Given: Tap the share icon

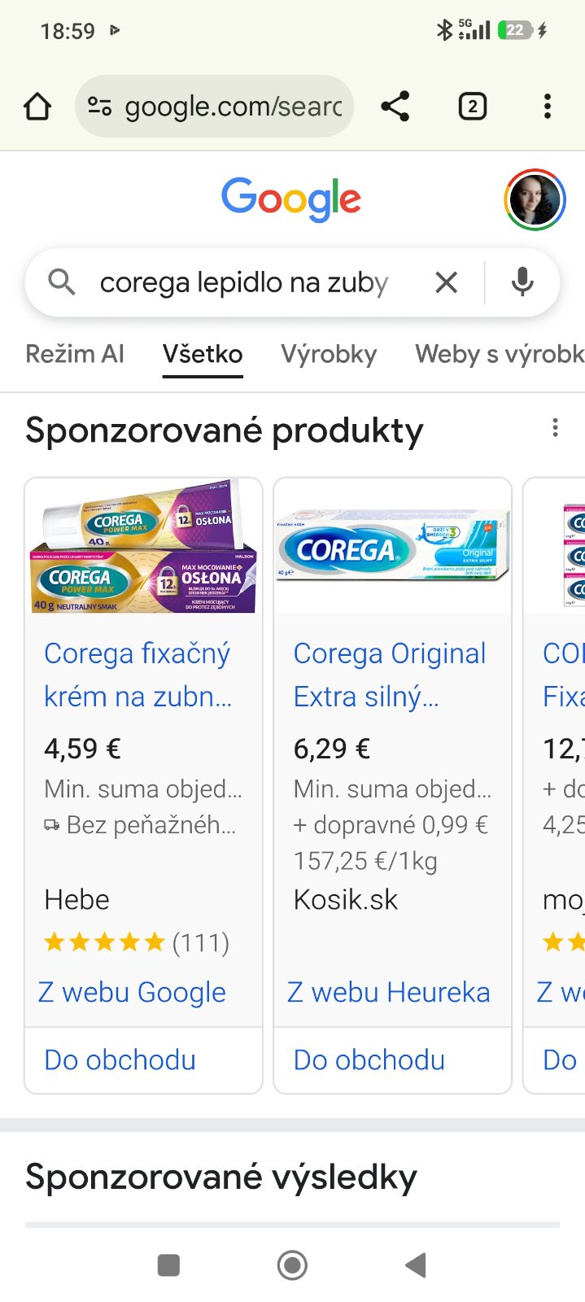Looking at the screenshot, I should click(x=395, y=107).
